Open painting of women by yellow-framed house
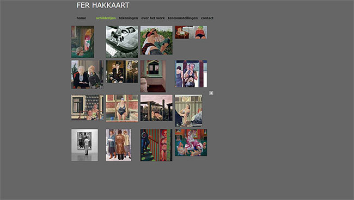354x200 pixels. pos(87,107)
